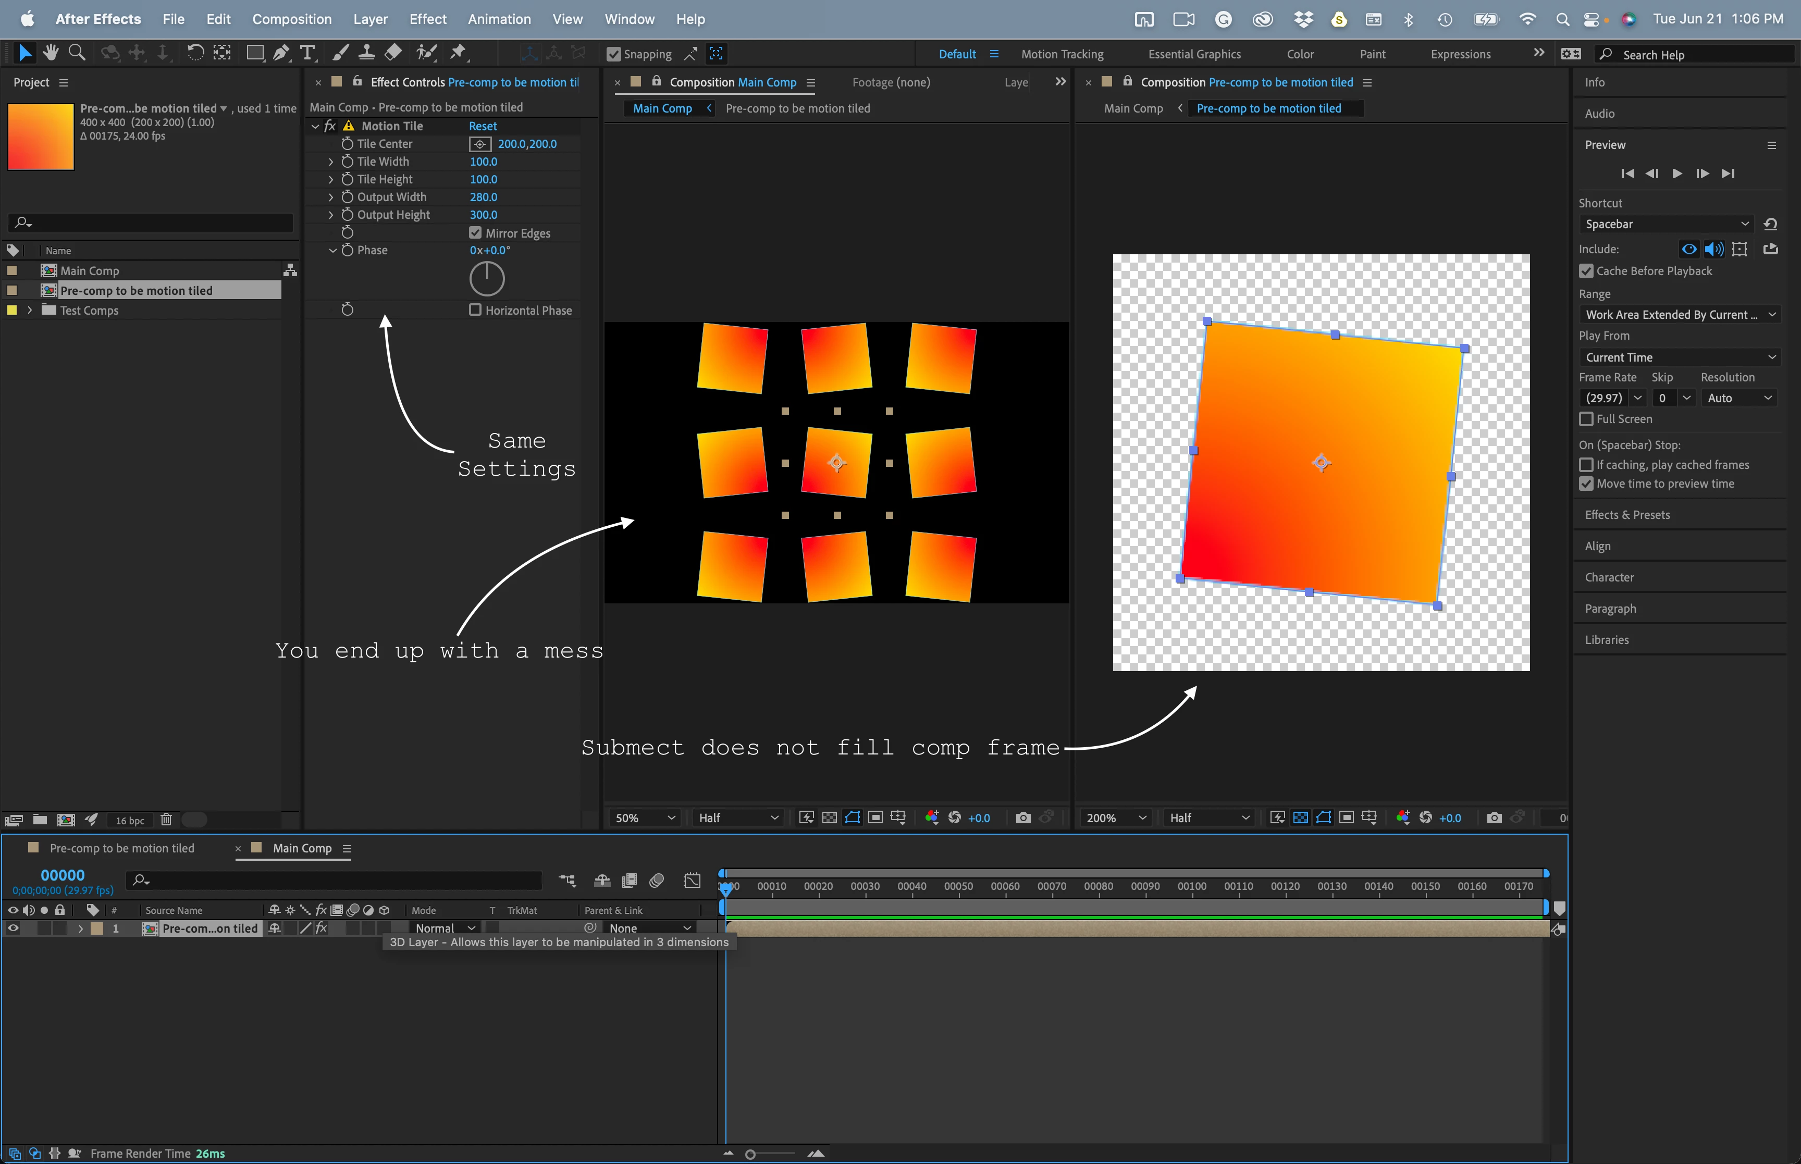Select the Hand tool in toolbar

click(51, 53)
